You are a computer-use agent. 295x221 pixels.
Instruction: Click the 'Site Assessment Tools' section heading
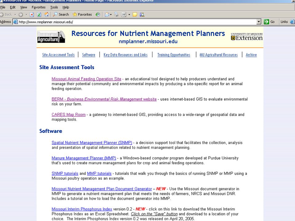[67, 67]
